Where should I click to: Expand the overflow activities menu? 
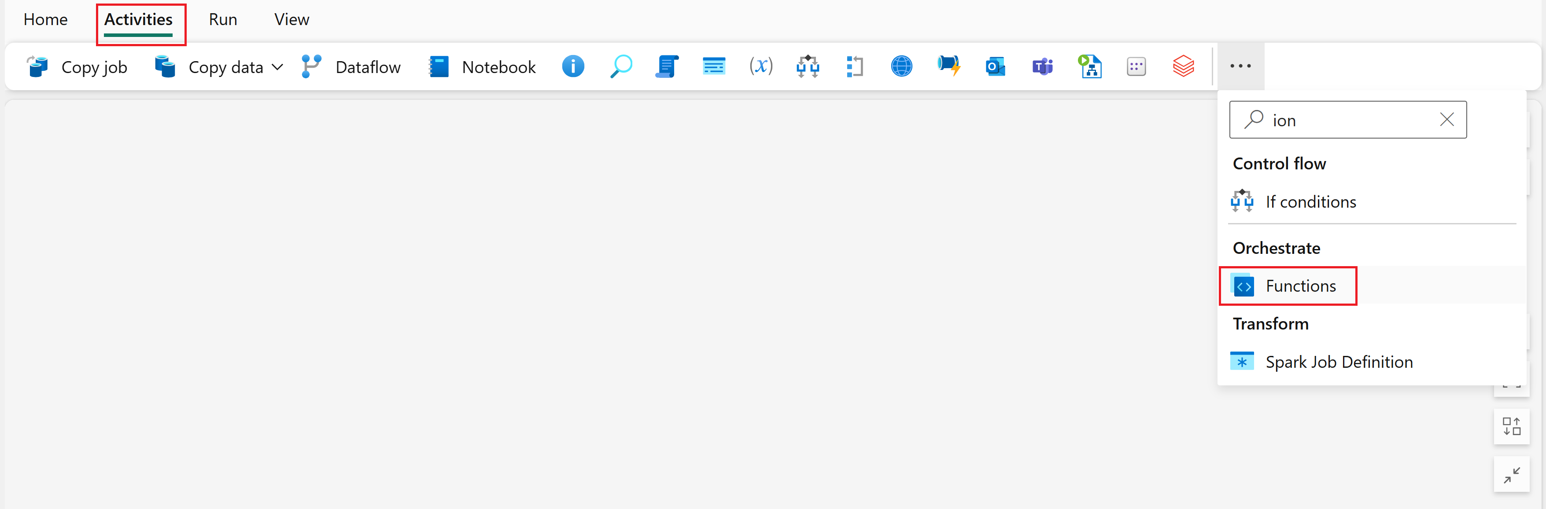pos(1240,66)
